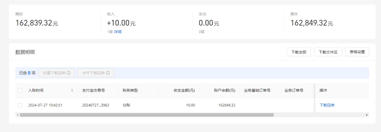
Task: Click the 收入 label
Action: coord(111,14)
